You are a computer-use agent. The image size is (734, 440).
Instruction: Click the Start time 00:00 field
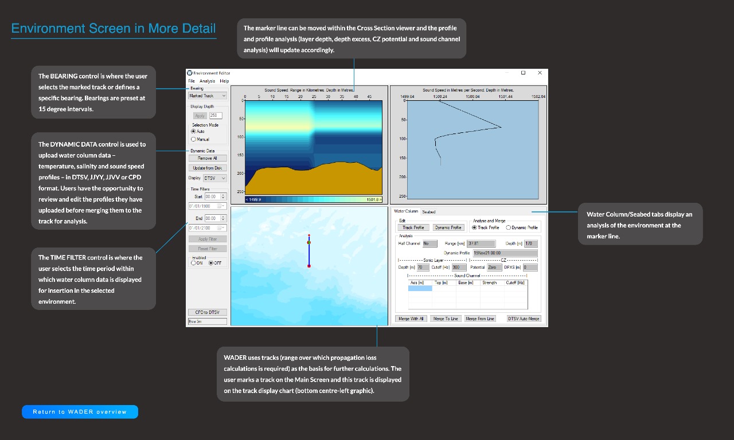(x=213, y=197)
